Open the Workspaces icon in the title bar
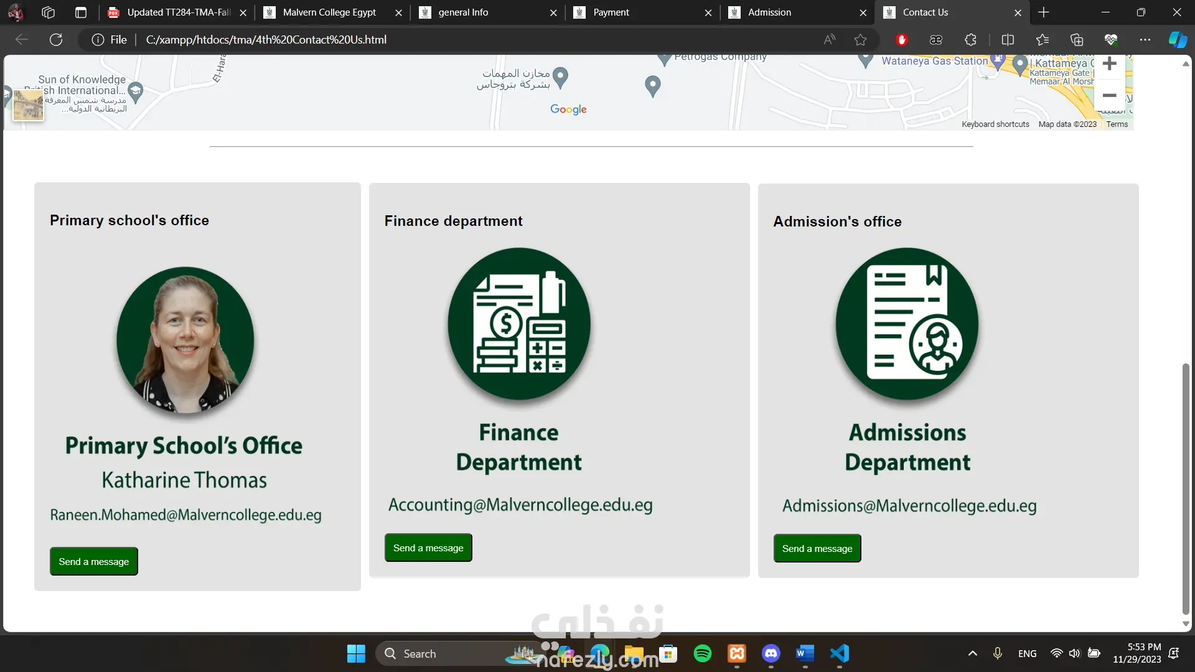This screenshot has height=672, width=1195. 48,12
